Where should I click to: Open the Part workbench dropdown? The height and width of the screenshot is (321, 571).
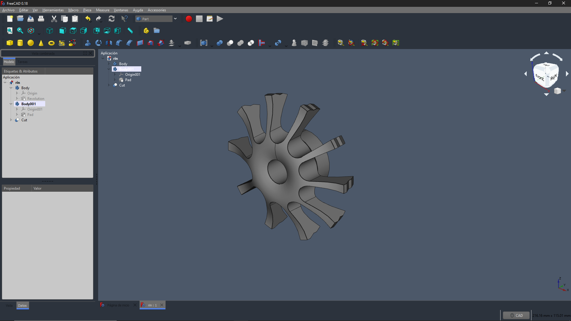(x=175, y=19)
